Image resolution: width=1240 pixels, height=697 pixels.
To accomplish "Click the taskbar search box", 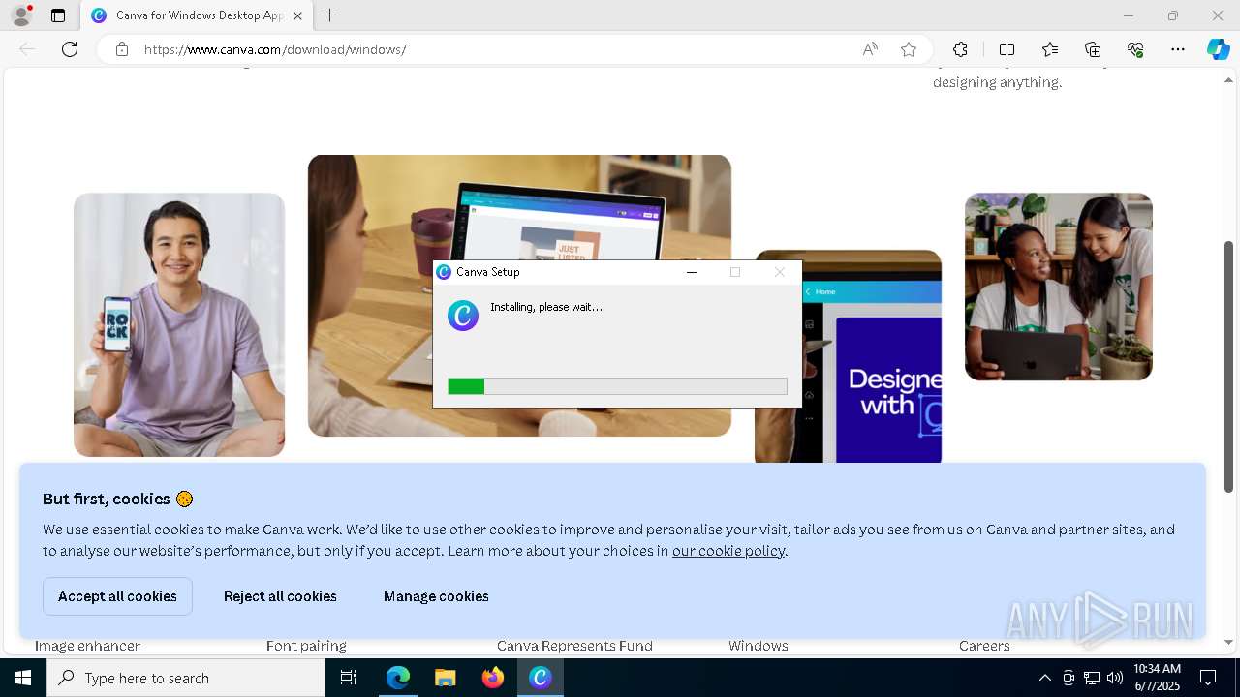I will [186, 678].
